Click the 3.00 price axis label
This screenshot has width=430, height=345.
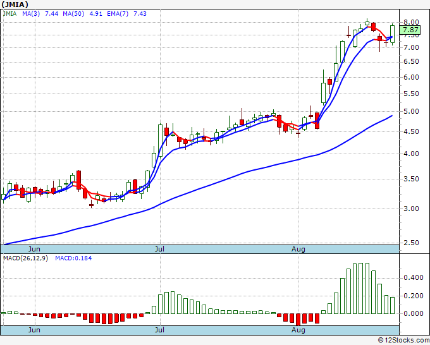pos(411,209)
